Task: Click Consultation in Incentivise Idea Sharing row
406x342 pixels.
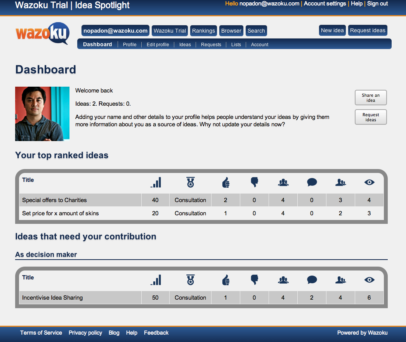Action: (x=190, y=298)
